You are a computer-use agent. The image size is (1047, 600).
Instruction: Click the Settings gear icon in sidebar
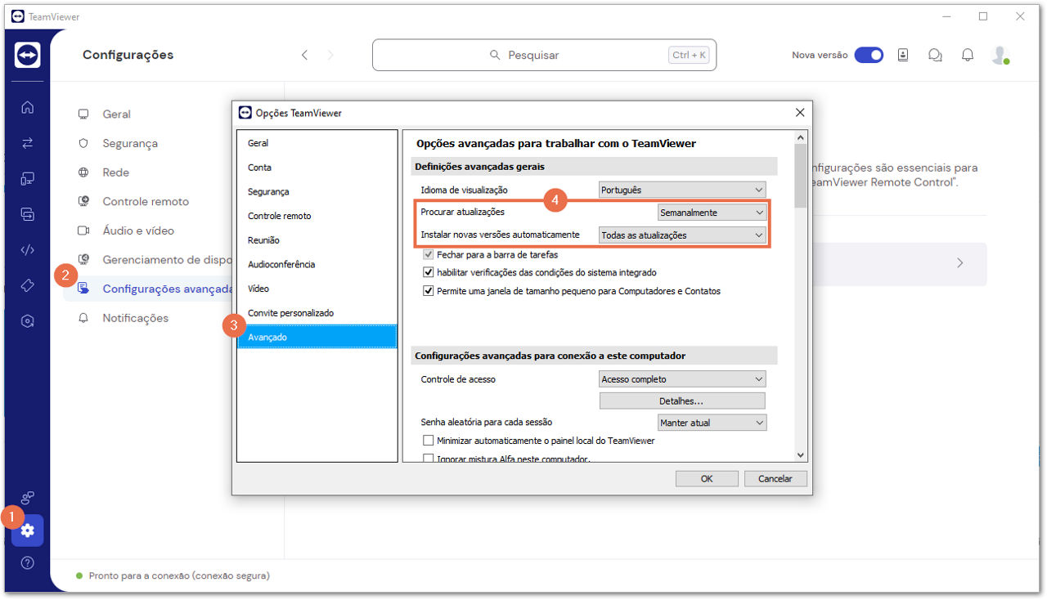point(28,531)
